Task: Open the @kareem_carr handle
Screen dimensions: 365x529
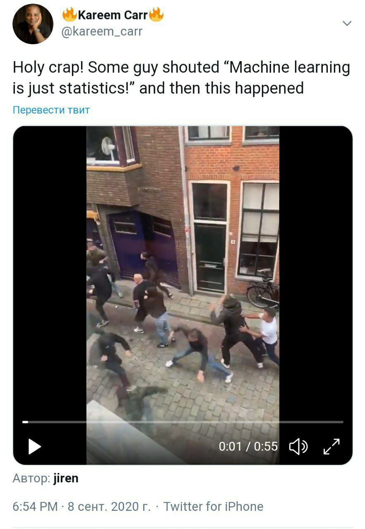Action: click(x=102, y=31)
